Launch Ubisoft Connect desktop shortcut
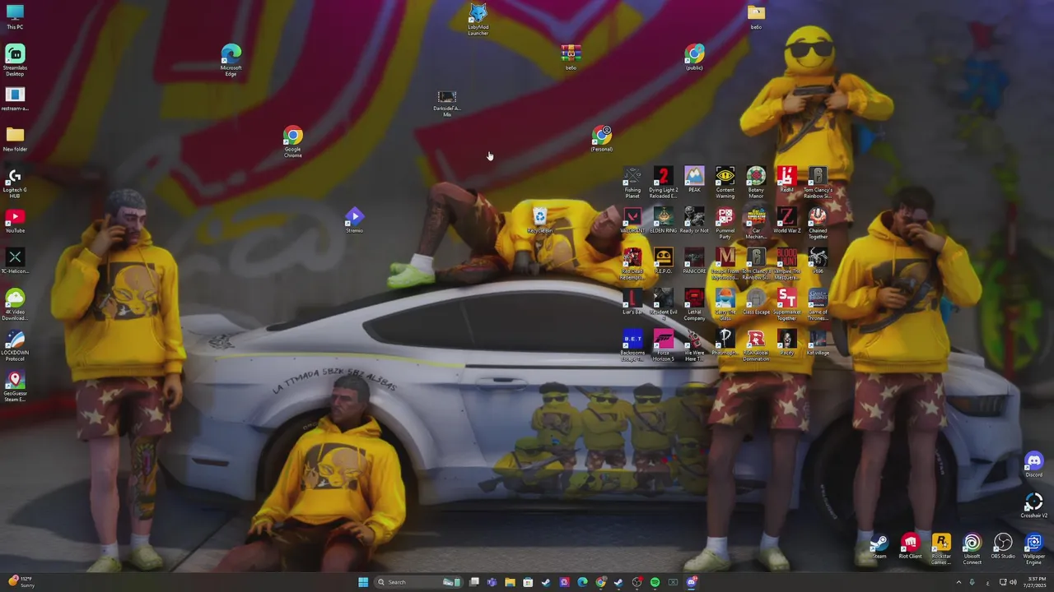Viewport: 1054px width, 592px height. [972, 548]
